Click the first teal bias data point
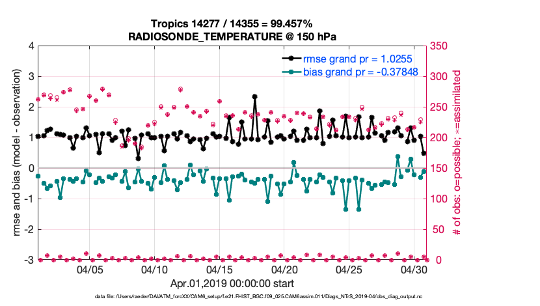Screen dimensions: 540x306 [x=38, y=176]
